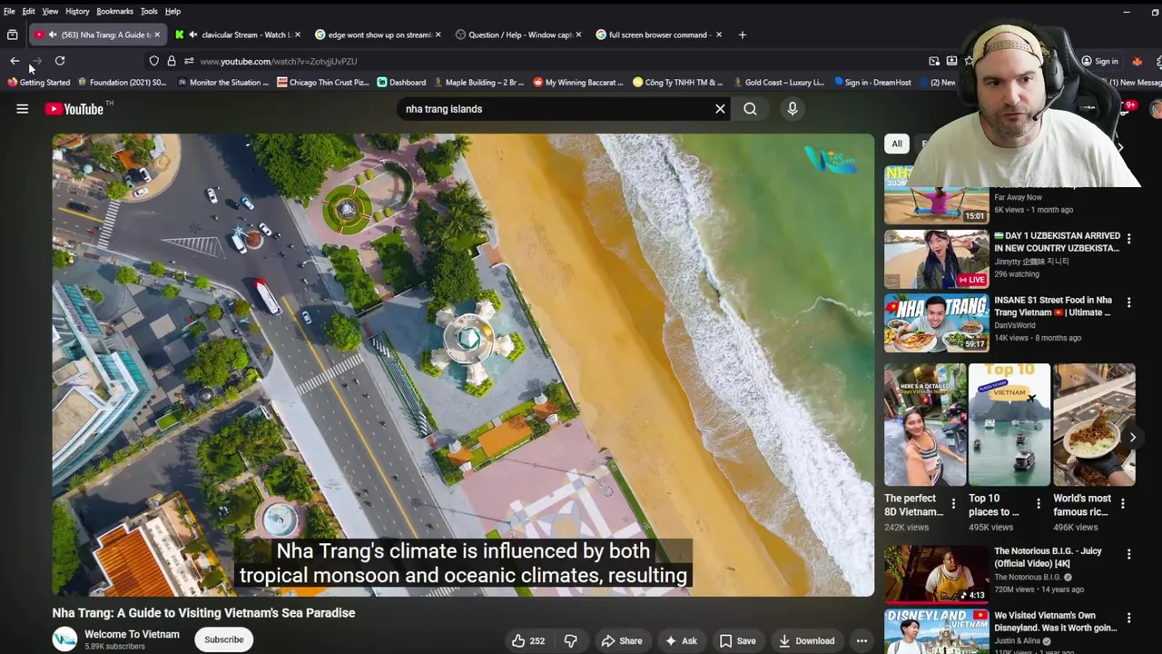Image resolution: width=1162 pixels, height=654 pixels.
Task: Open 'The perfect 8D Vietnam' short
Action: [x=925, y=425]
